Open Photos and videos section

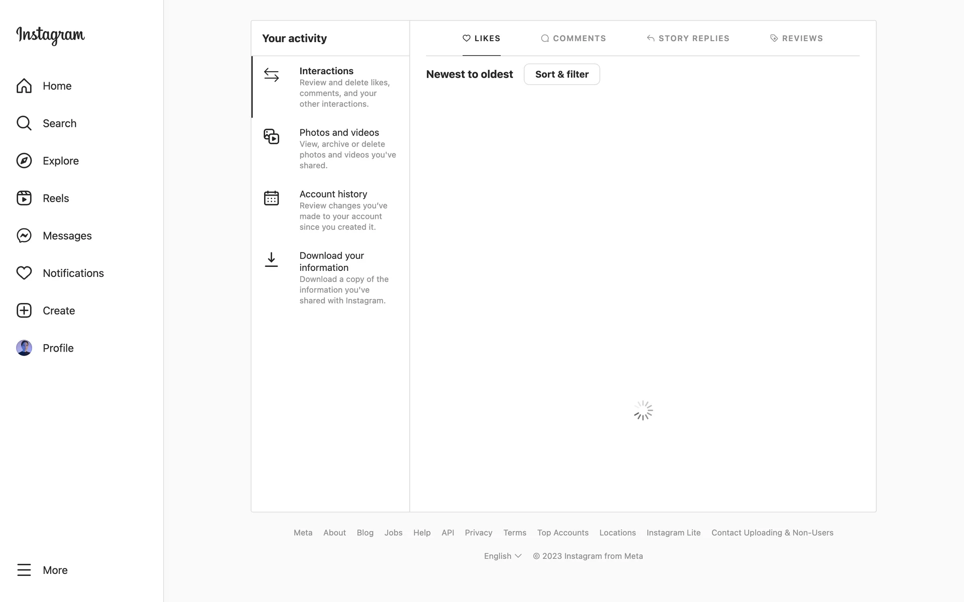[x=339, y=133]
